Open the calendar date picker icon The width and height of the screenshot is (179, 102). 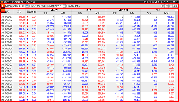[x=27, y=6]
